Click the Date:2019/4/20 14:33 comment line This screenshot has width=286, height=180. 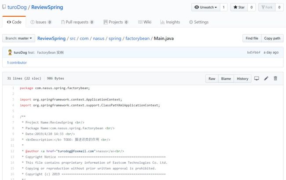pos(48,134)
